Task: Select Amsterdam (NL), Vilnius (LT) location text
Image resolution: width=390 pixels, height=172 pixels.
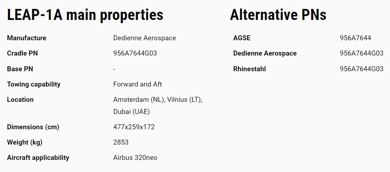Action: [x=158, y=100]
